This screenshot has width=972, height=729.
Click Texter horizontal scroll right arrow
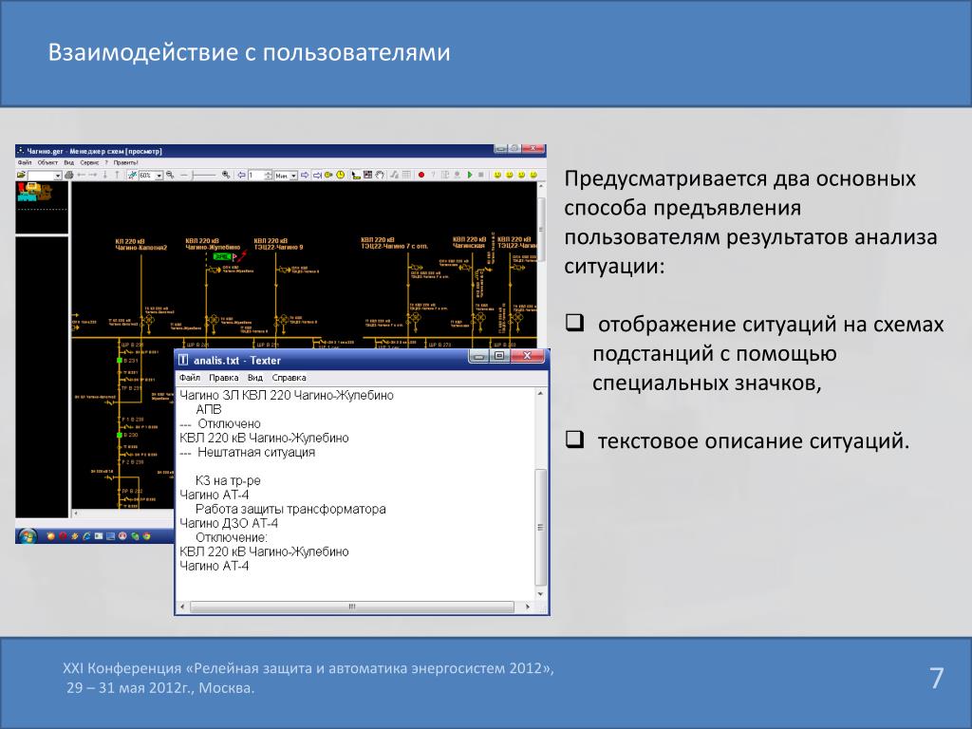pos(528,607)
